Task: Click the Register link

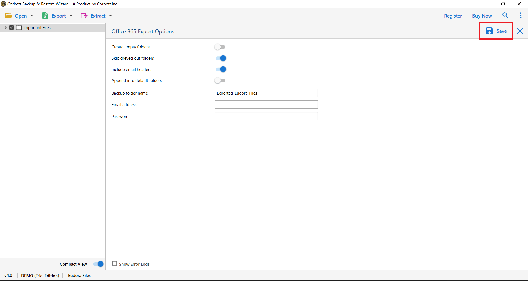Action: pos(453,16)
